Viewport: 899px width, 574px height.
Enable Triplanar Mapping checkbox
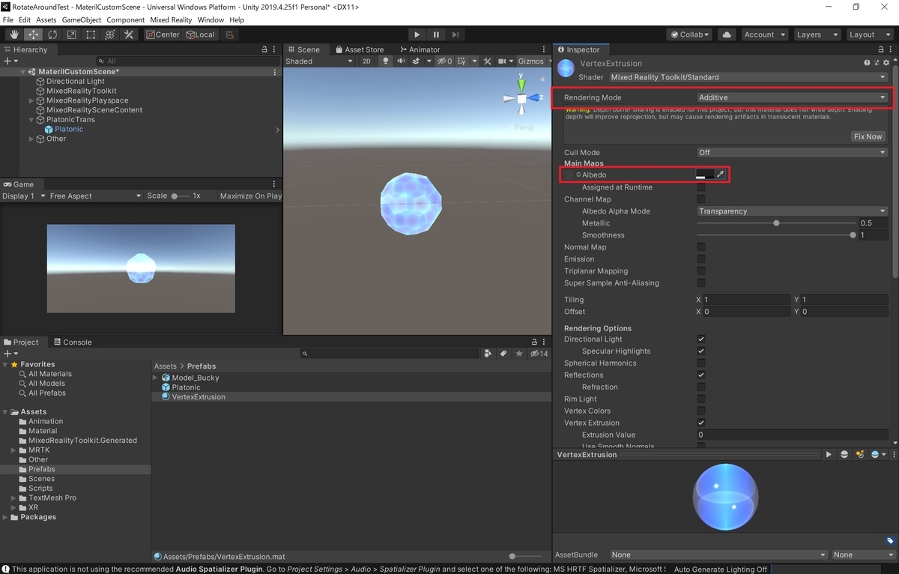701,271
